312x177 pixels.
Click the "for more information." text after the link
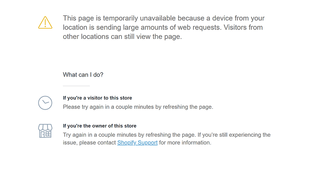(x=185, y=143)
